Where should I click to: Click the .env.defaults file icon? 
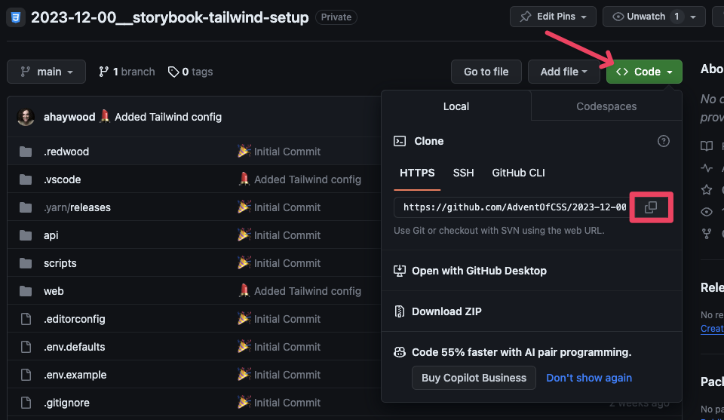click(26, 347)
